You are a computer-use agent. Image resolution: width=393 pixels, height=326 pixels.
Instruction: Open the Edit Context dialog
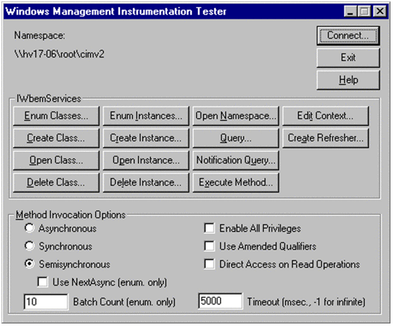pyautogui.click(x=325, y=116)
